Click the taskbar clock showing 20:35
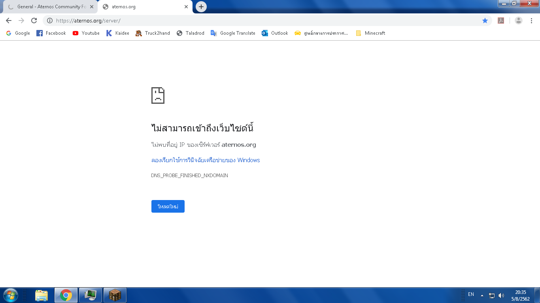The height and width of the screenshot is (303, 540). click(x=521, y=296)
